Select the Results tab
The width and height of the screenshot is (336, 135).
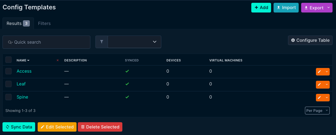(x=18, y=23)
